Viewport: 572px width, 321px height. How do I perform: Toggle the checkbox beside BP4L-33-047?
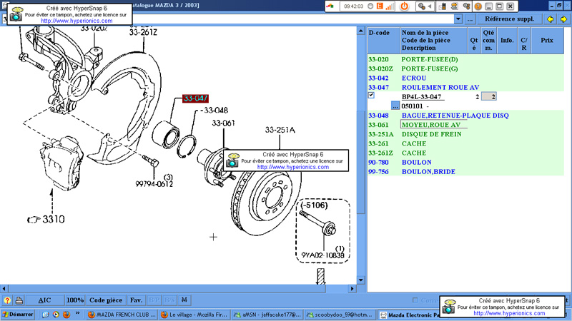(x=371, y=96)
